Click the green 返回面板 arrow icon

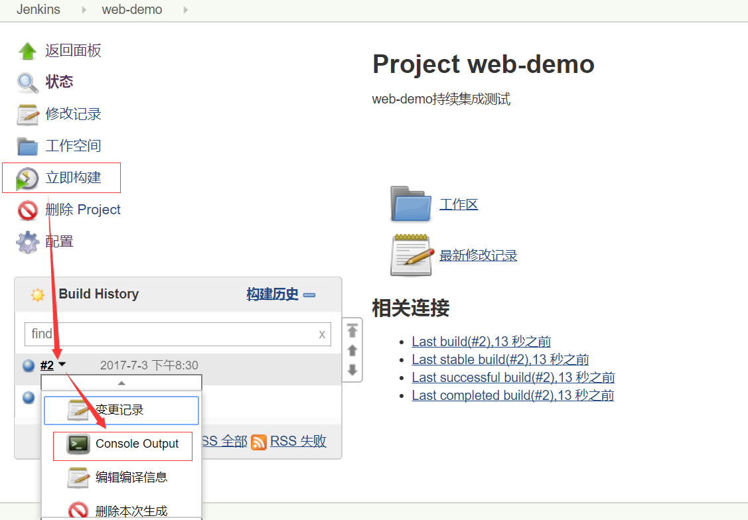point(28,50)
